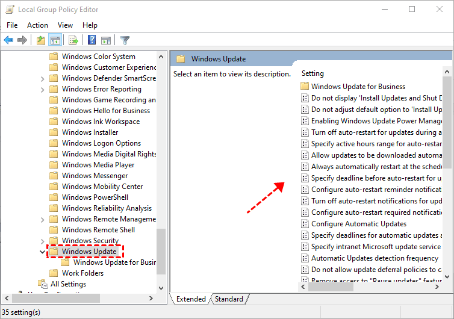Open the Help menu
Viewport: 454px width, 319px height.
click(x=90, y=25)
